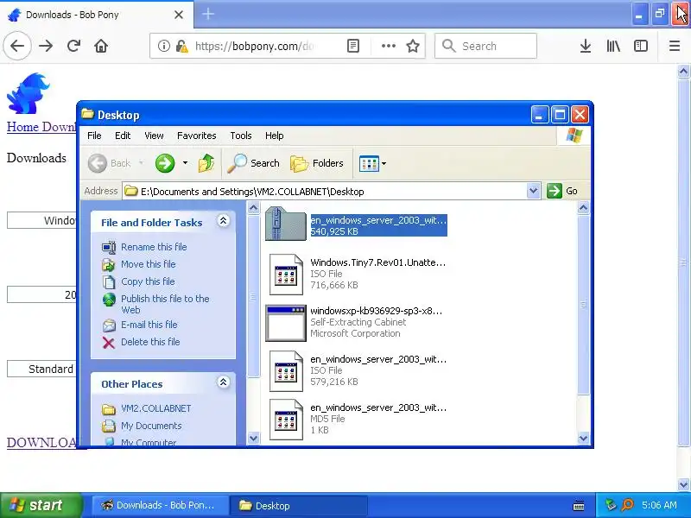Viewport: 691px width, 518px height.
Task: Reload the Bob Pony page
Action: coord(73,46)
